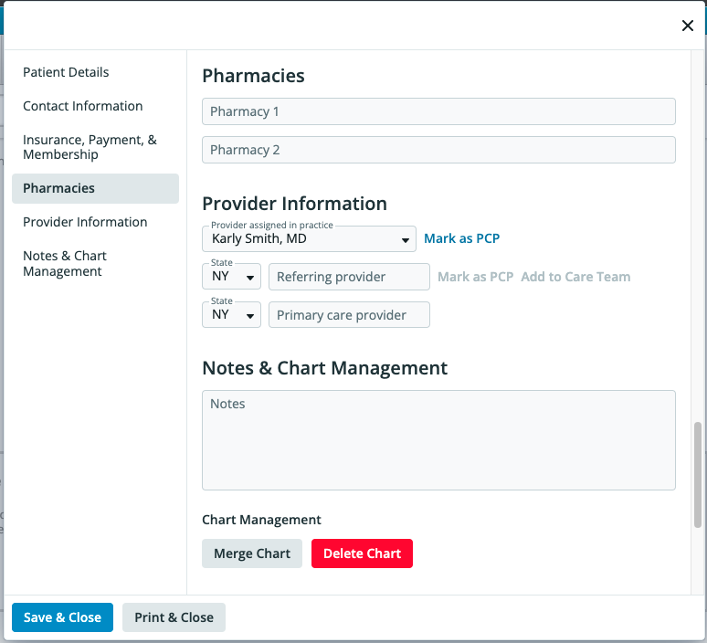Select the Pharmacies sidebar item

click(x=95, y=188)
